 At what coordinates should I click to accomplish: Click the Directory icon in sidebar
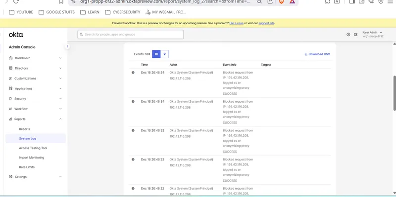pyautogui.click(x=10, y=68)
